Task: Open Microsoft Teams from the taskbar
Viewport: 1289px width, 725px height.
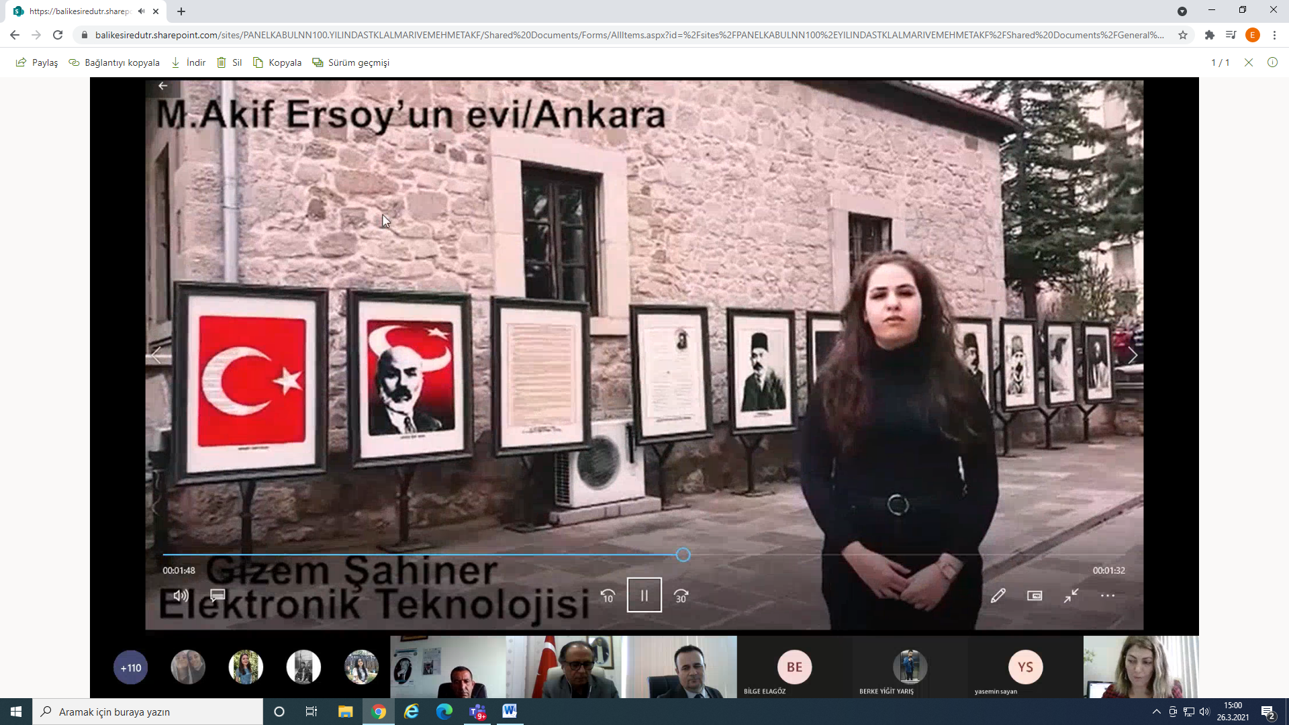Action: point(477,712)
